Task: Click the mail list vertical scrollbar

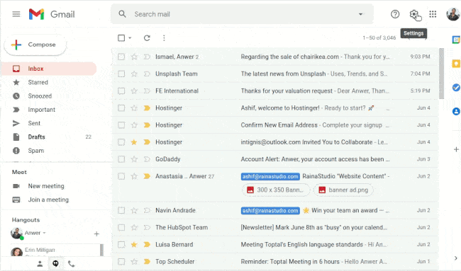Action: [x=441, y=74]
